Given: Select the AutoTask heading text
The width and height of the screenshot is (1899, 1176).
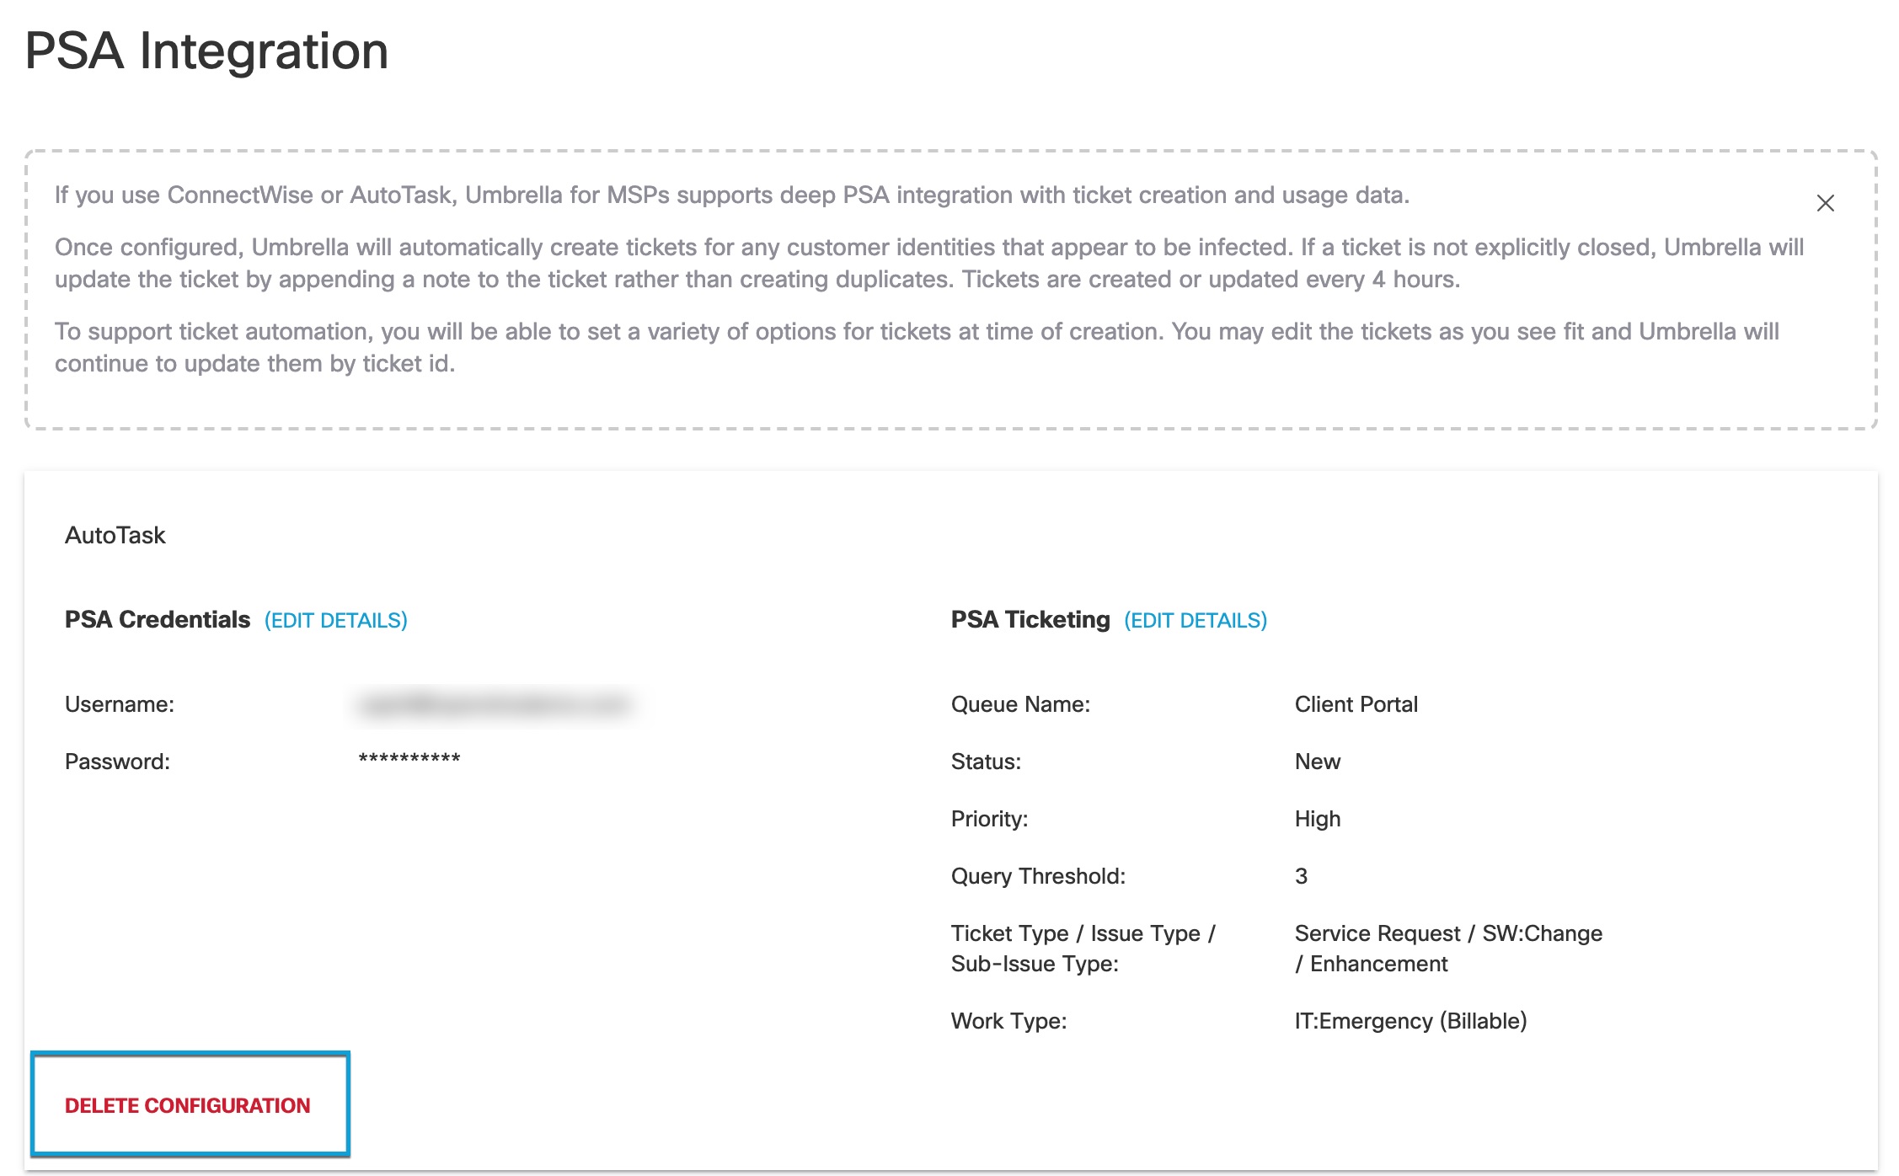Looking at the screenshot, I should 115,536.
